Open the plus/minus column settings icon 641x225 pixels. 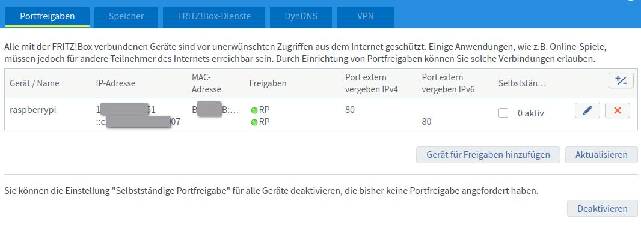[621, 81]
